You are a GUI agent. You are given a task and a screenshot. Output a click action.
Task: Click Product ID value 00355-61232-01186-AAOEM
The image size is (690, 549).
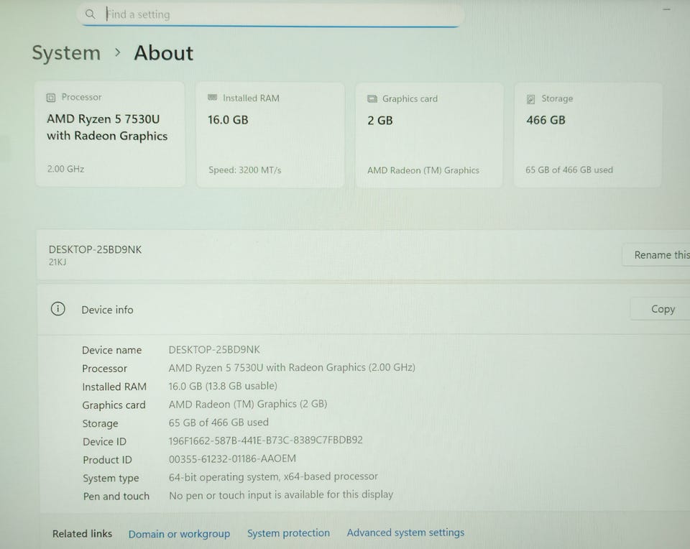tap(232, 459)
